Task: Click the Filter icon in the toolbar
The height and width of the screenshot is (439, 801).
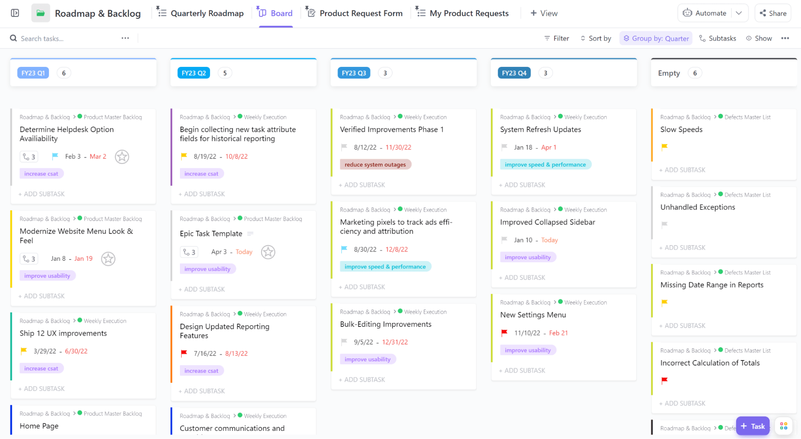Action: click(x=547, y=38)
